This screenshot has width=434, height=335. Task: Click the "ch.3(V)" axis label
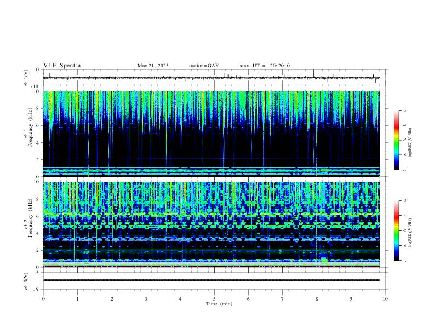(x=26, y=281)
